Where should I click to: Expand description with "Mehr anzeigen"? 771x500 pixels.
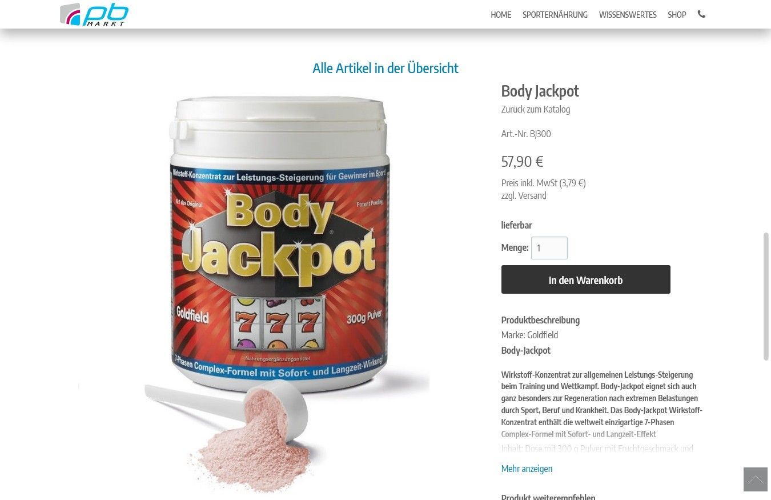coord(527,469)
